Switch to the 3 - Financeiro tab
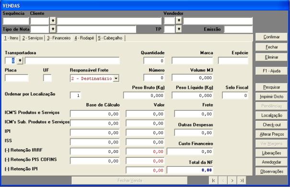The height and width of the screenshot is (187, 290). (x=58, y=38)
